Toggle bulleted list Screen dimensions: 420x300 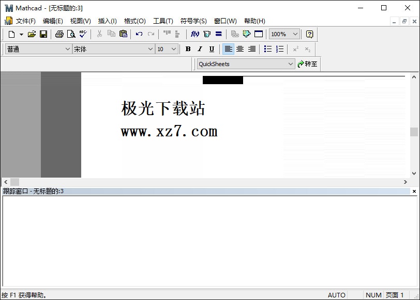[x=267, y=49]
